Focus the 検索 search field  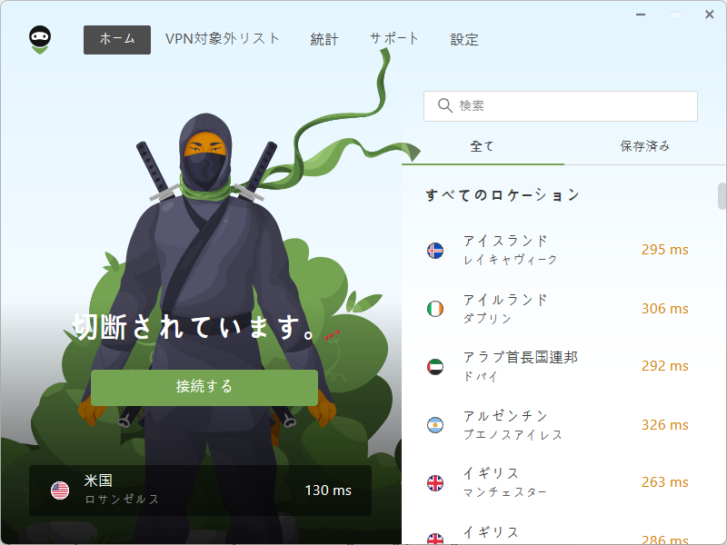573,106
